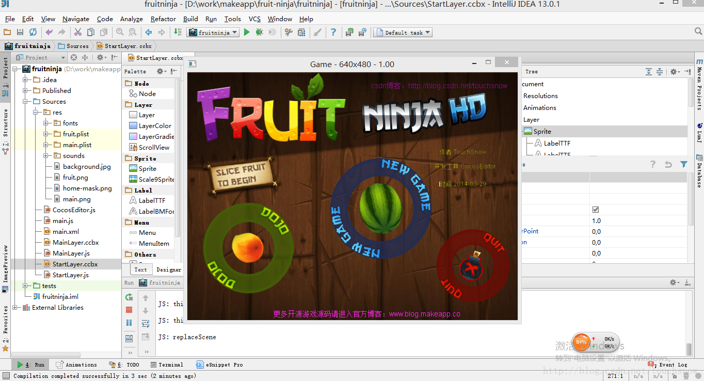
Task: Open the Default task dropdown
Action: pos(403,33)
